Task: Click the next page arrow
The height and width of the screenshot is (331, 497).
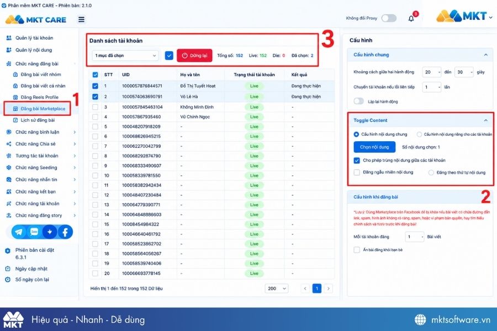Action: tap(329, 289)
